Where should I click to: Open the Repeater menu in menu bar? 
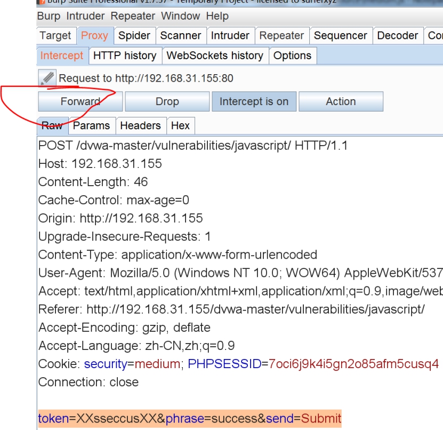[x=133, y=16]
